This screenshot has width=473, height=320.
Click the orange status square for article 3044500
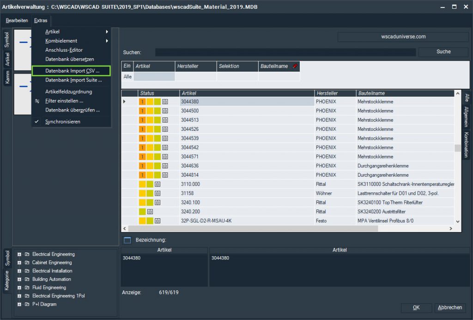coord(142,111)
